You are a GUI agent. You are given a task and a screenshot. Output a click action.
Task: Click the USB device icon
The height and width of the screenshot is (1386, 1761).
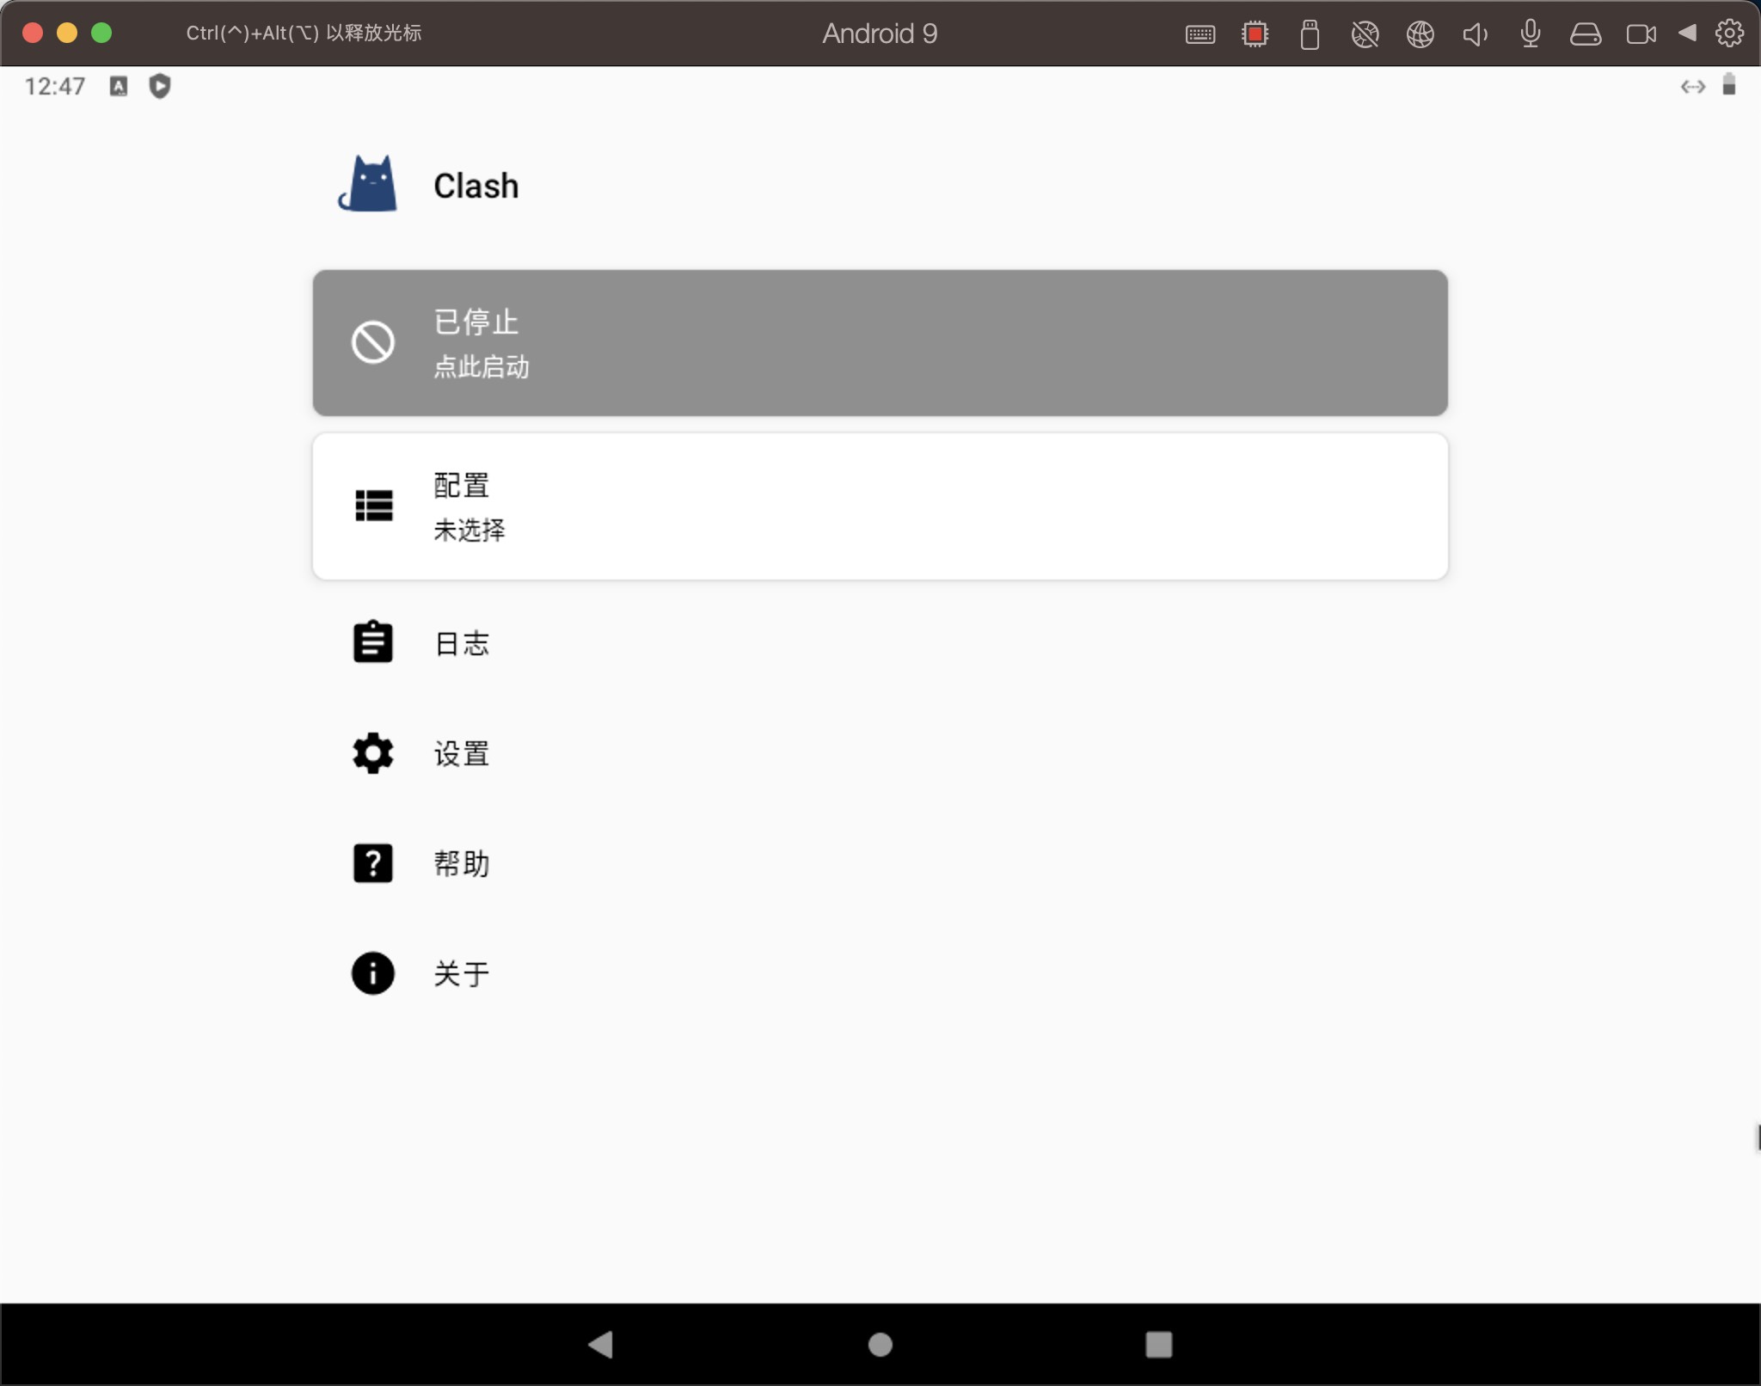tap(1310, 34)
